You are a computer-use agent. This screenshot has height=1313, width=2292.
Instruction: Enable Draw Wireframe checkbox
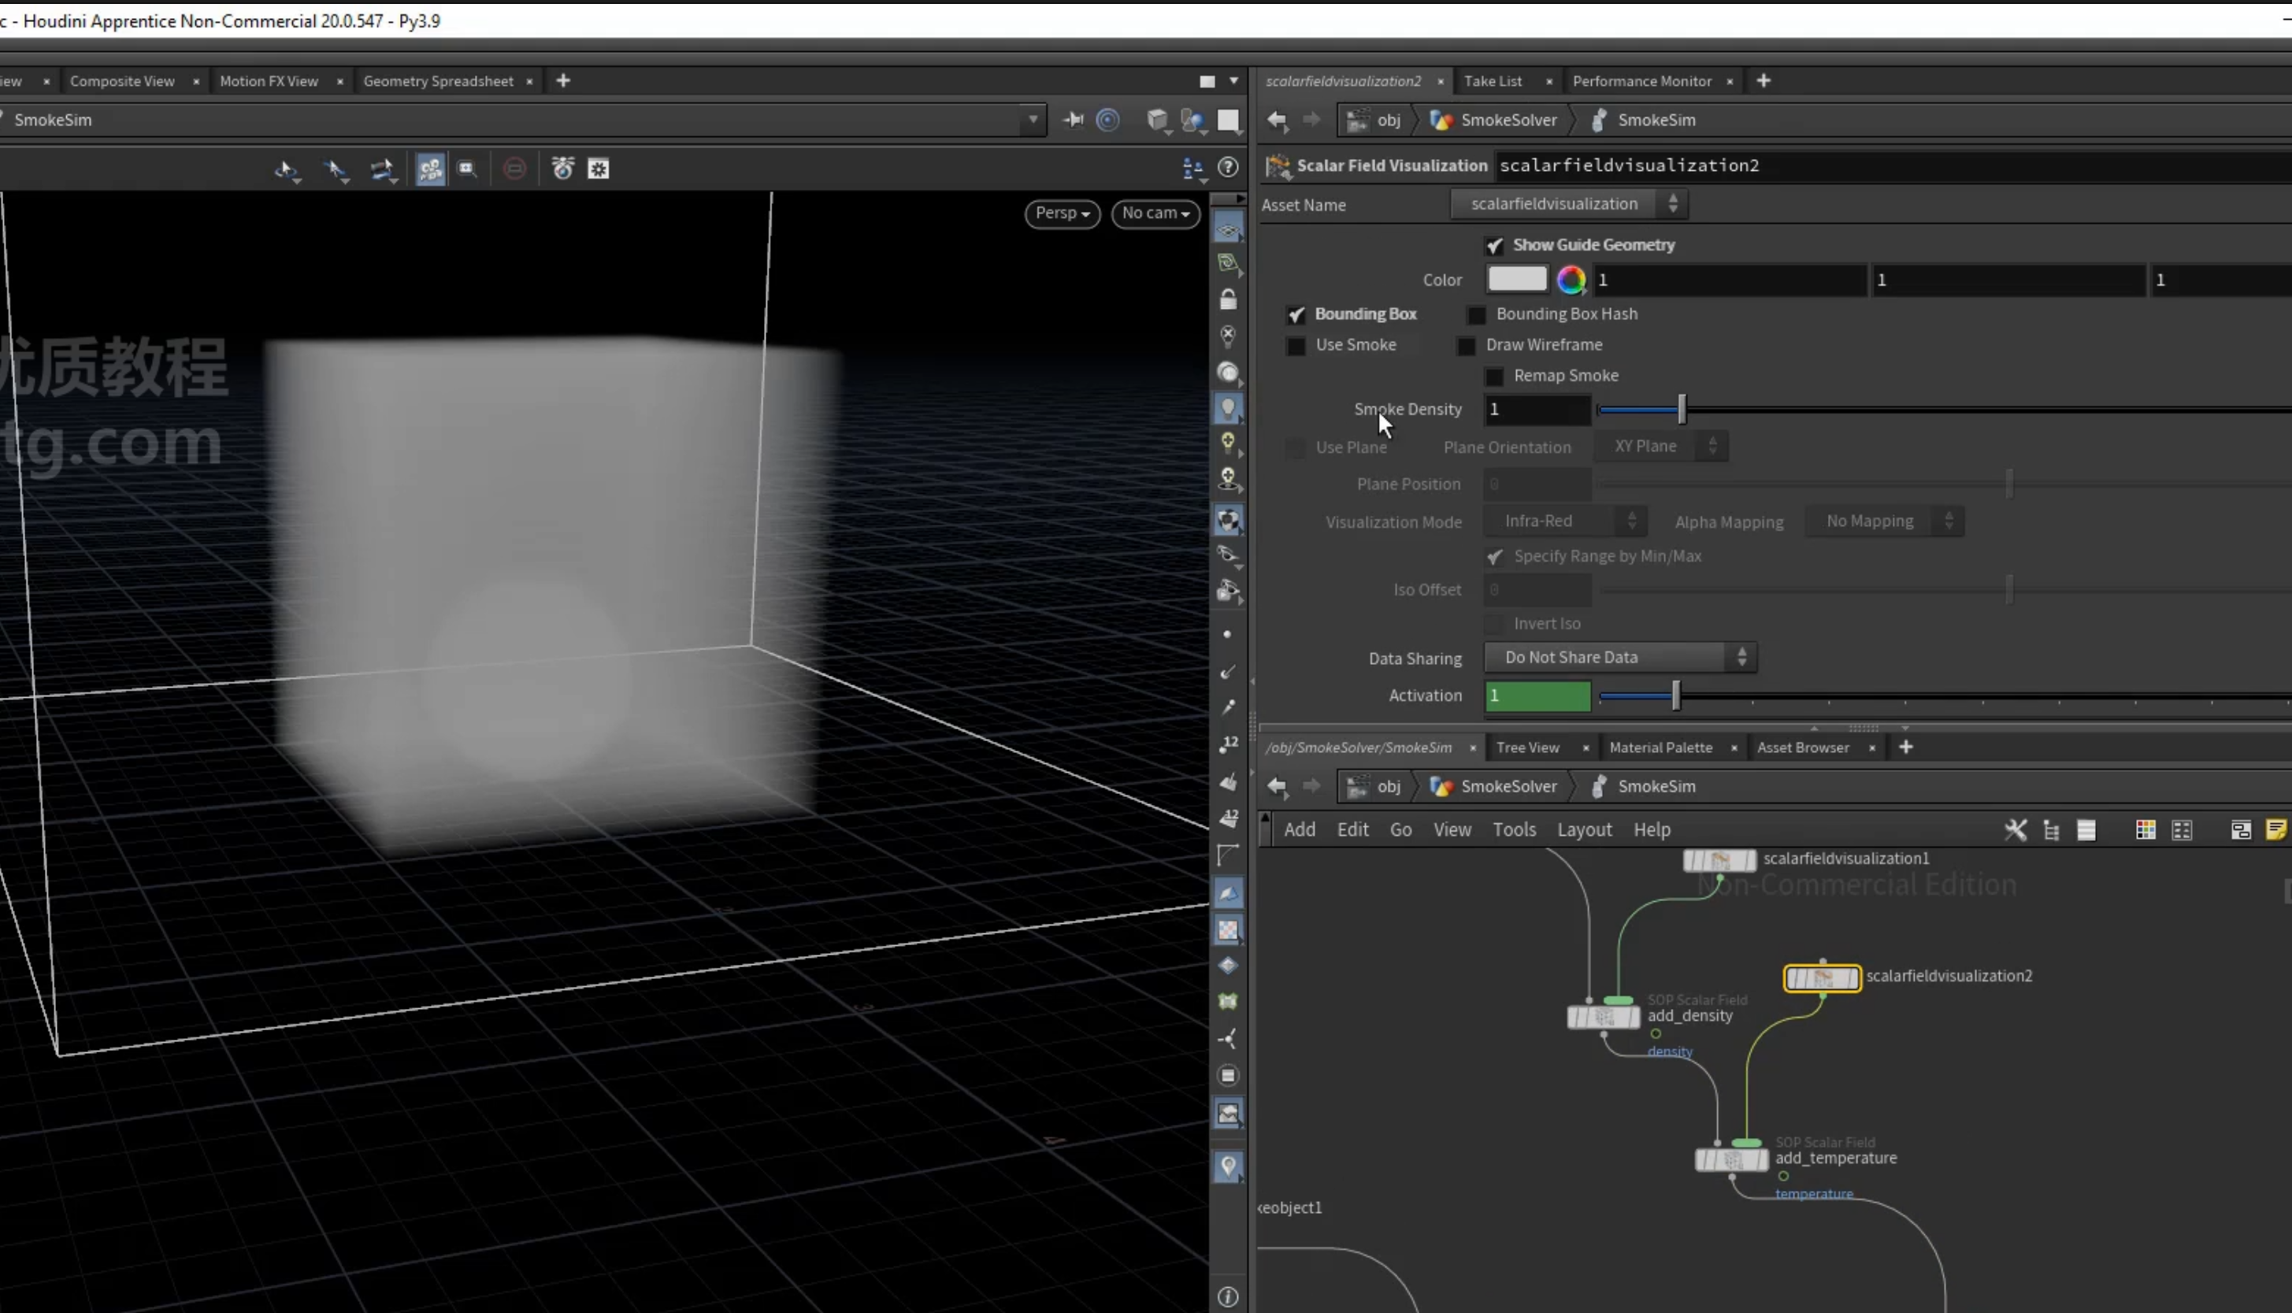click(1466, 346)
